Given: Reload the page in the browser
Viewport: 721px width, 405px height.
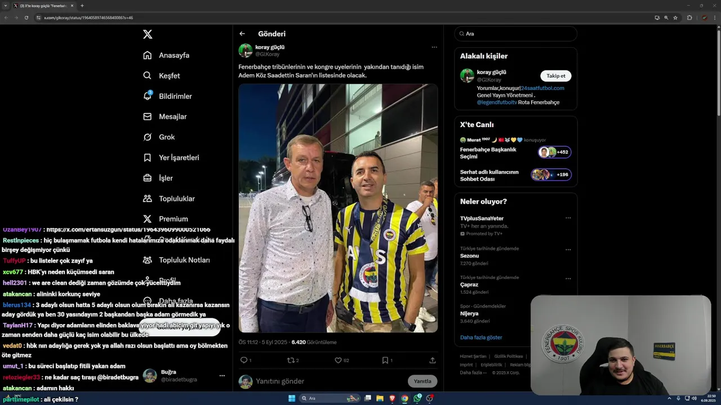Looking at the screenshot, I should 26,17.
